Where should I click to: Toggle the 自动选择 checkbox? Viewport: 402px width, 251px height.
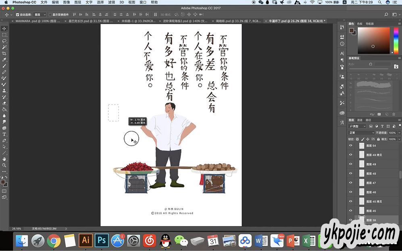[17, 15]
